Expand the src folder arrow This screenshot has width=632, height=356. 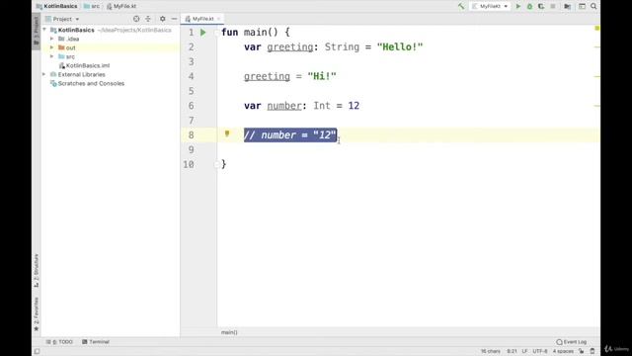pyautogui.click(x=52, y=56)
